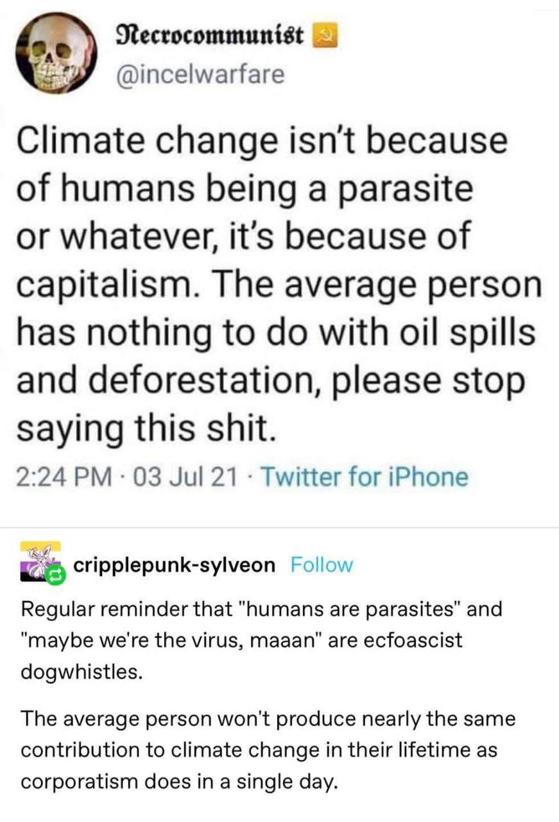Open the skull profile picture
Viewport: 559px width, 822px height.
[57, 53]
